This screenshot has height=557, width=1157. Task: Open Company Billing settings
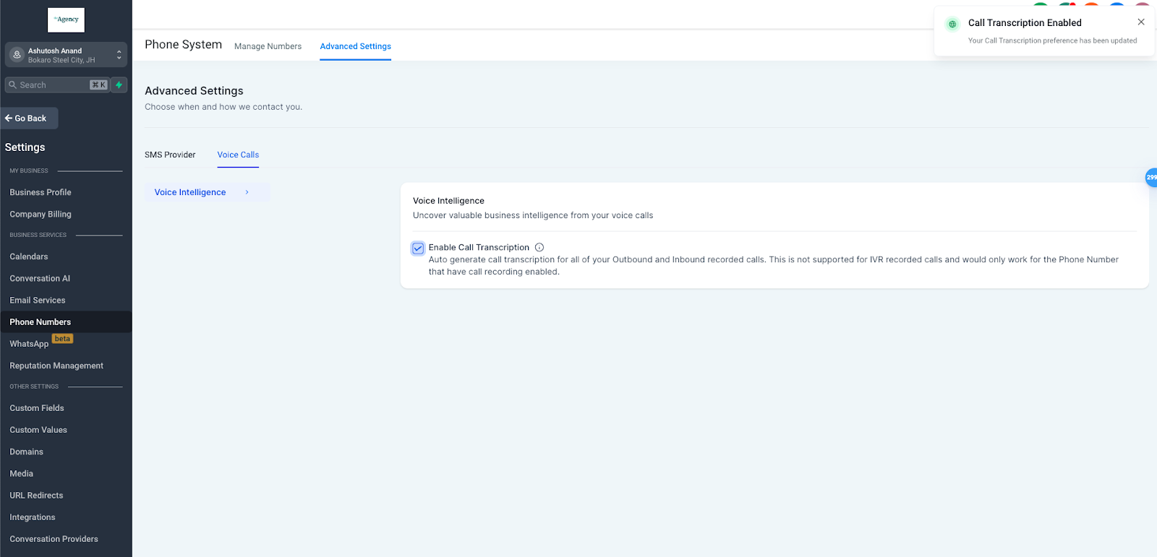40,214
